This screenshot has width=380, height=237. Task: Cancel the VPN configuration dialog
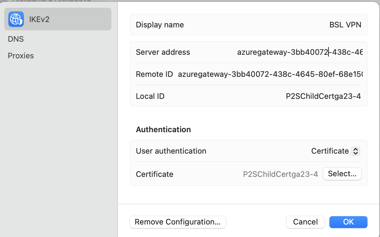click(305, 222)
